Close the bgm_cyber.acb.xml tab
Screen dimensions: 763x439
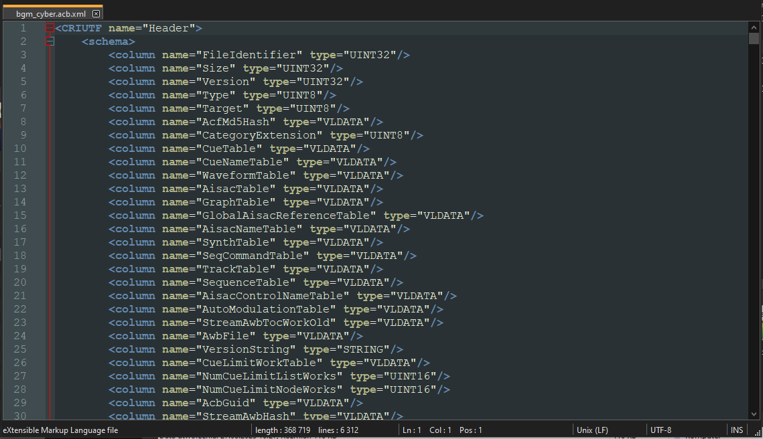[x=96, y=13]
